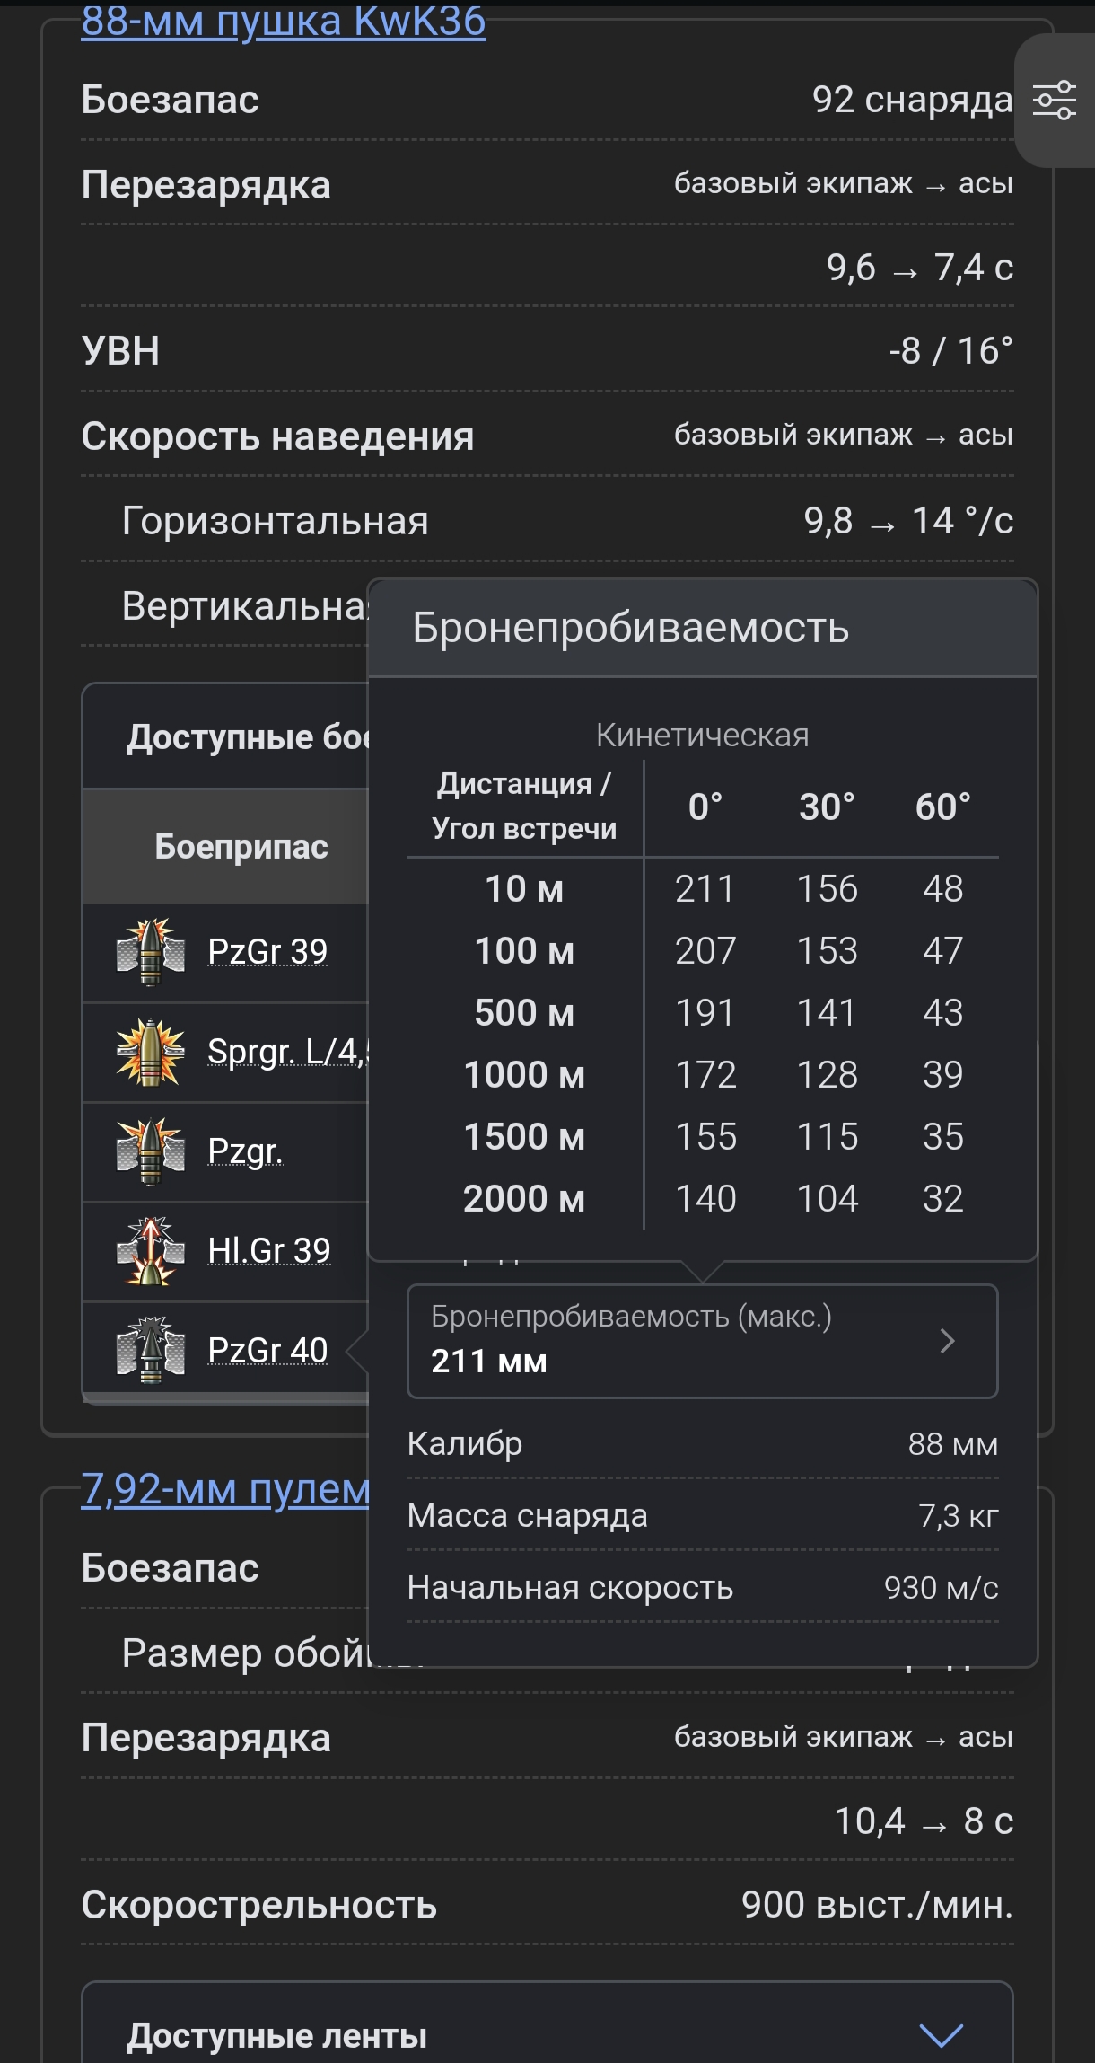Image resolution: width=1095 pixels, height=2063 pixels.
Task: Open the 88-мм пушка KwK36 link
Action: (284, 22)
